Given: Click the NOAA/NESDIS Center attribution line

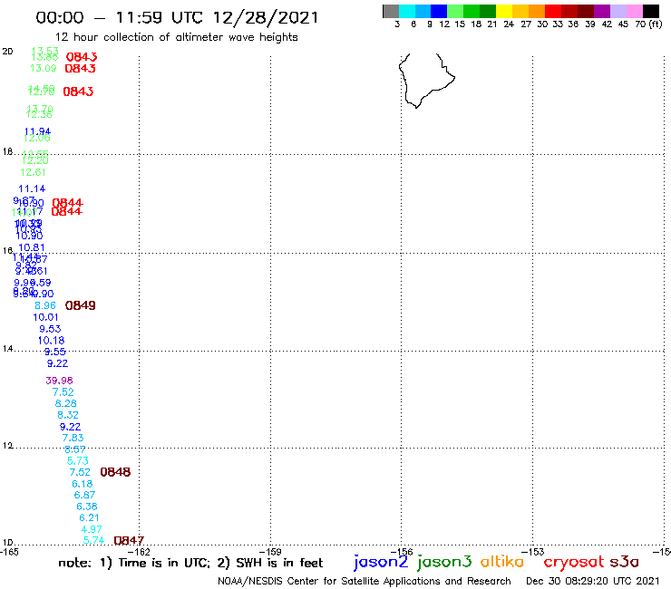Looking at the screenshot, I should click(365, 581).
